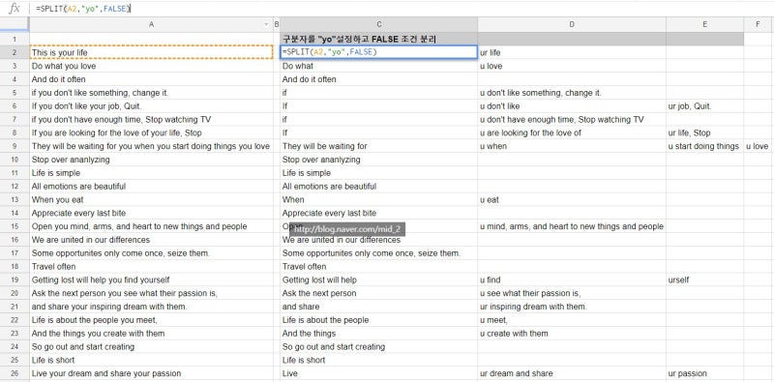The height and width of the screenshot is (382, 774).
Task: Click 'Some opportunites only come once' in column C
Action: (x=378, y=253)
